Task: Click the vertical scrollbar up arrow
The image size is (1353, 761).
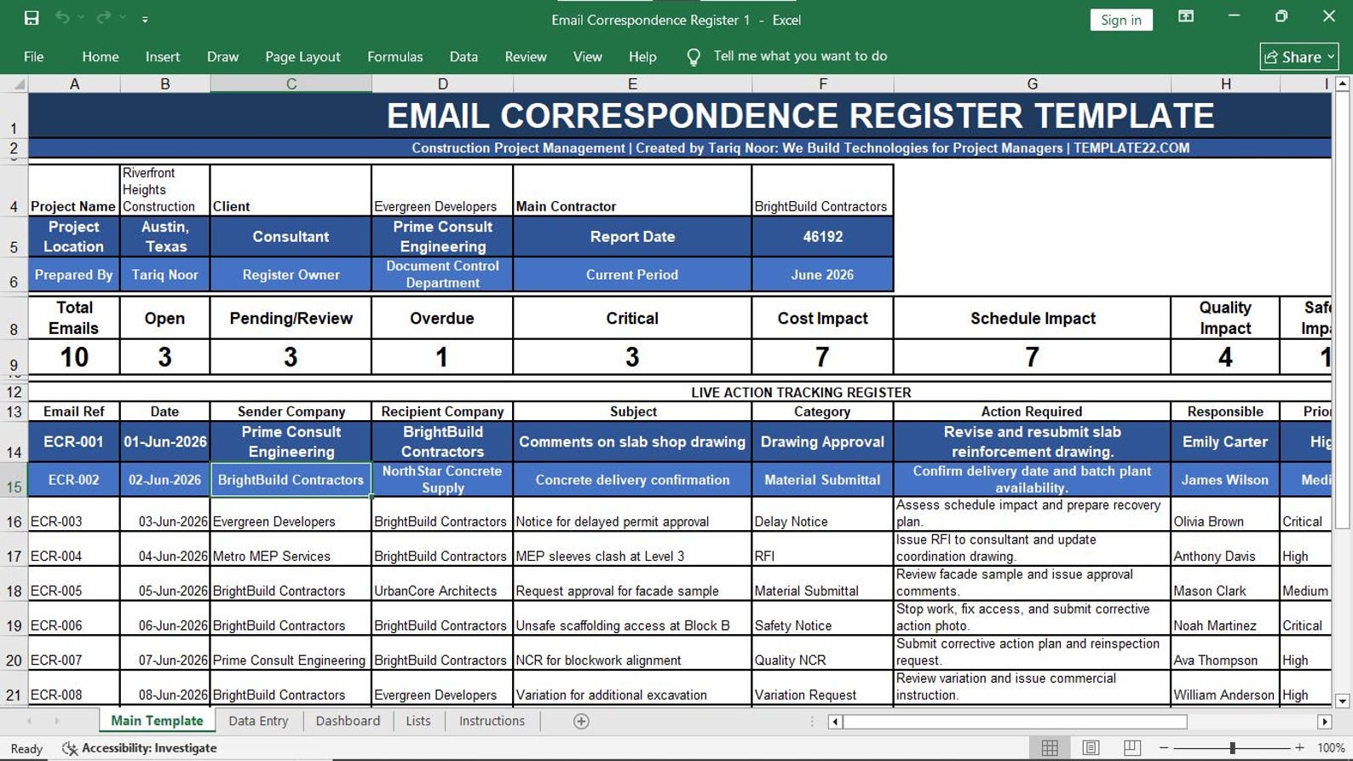Action: 1343,84
